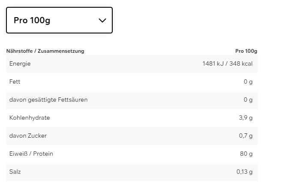Select the Kohlenhydrate row label
The width and height of the screenshot is (285, 190).
point(30,118)
